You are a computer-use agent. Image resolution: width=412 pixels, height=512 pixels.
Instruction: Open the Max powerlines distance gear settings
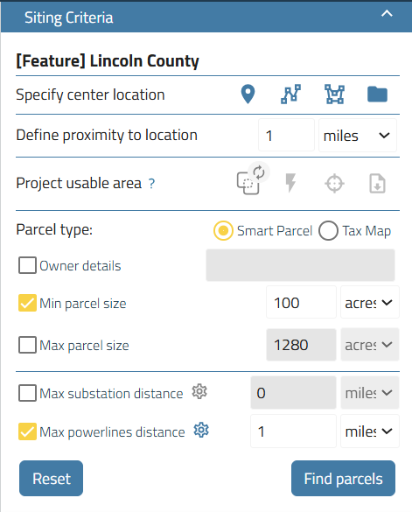coord(201,430)
